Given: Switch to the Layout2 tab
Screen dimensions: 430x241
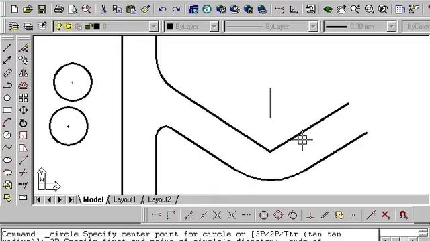Looking at the screenshot, I should (x=160, y=199).
